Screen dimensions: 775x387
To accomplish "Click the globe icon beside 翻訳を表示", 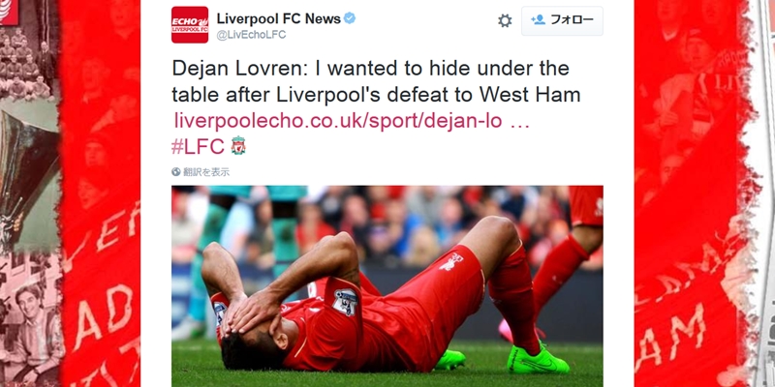I will 176,172.
